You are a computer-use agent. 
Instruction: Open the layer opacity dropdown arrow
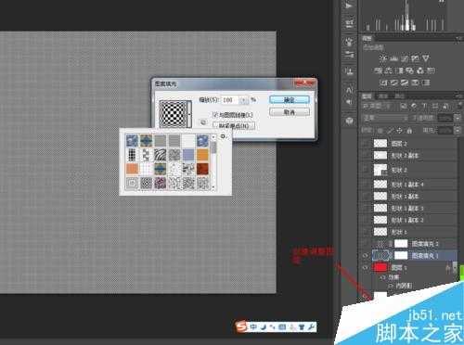[458, 118]
